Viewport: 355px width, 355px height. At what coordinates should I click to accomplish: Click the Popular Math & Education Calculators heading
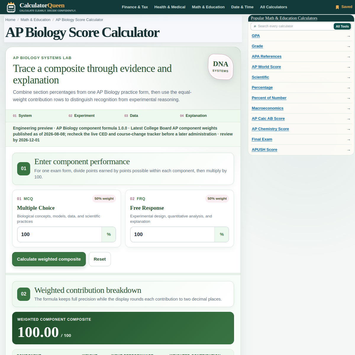coord(284,18)
